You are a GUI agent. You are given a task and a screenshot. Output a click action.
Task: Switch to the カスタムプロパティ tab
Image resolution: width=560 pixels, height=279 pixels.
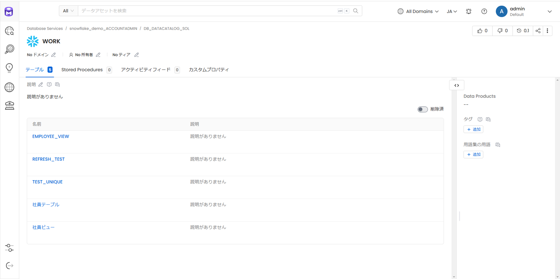[x=209, y=70]
